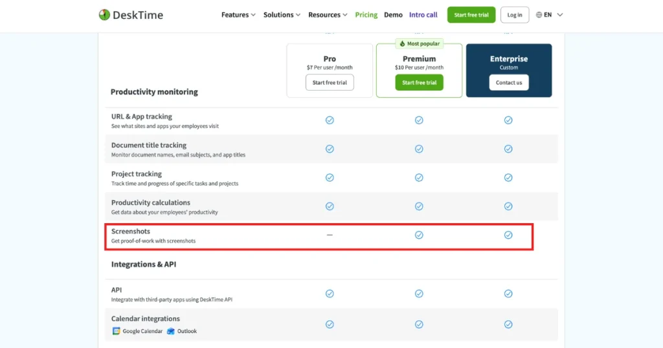Click Enterprise checkmark for Project tracking

pos(508,178)
